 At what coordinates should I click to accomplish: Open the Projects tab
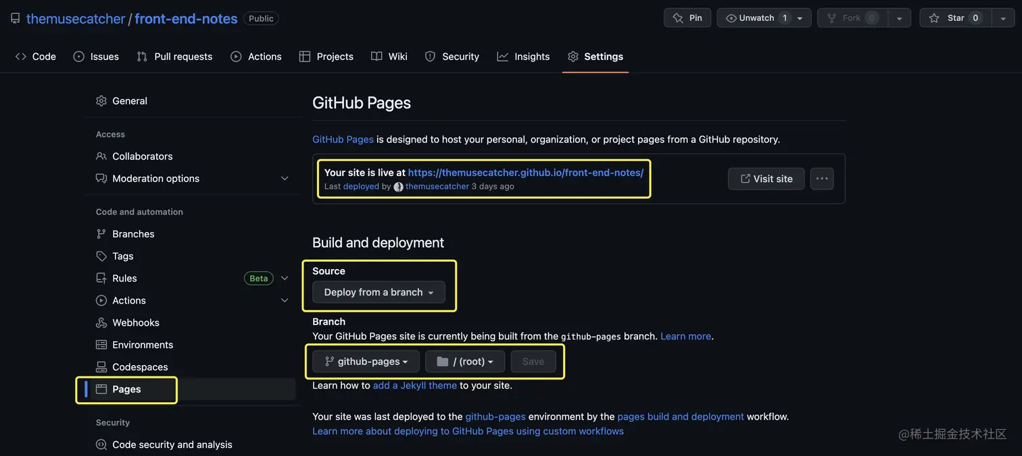click(x=326, y=57)
